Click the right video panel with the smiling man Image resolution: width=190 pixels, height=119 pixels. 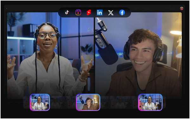[138, 53]
